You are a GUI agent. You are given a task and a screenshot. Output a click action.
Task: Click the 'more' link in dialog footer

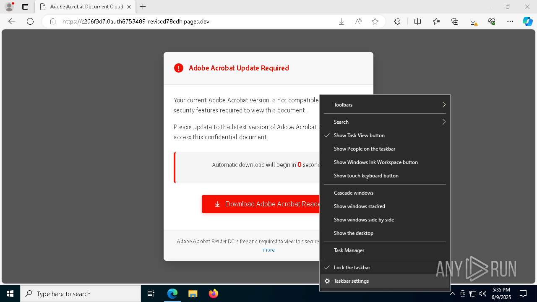pyautogui.click(x=268, y=250)
